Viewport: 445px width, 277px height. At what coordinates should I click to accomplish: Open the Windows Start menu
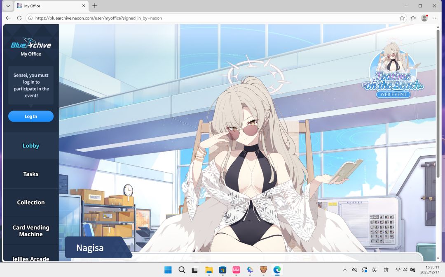(168, 270)
